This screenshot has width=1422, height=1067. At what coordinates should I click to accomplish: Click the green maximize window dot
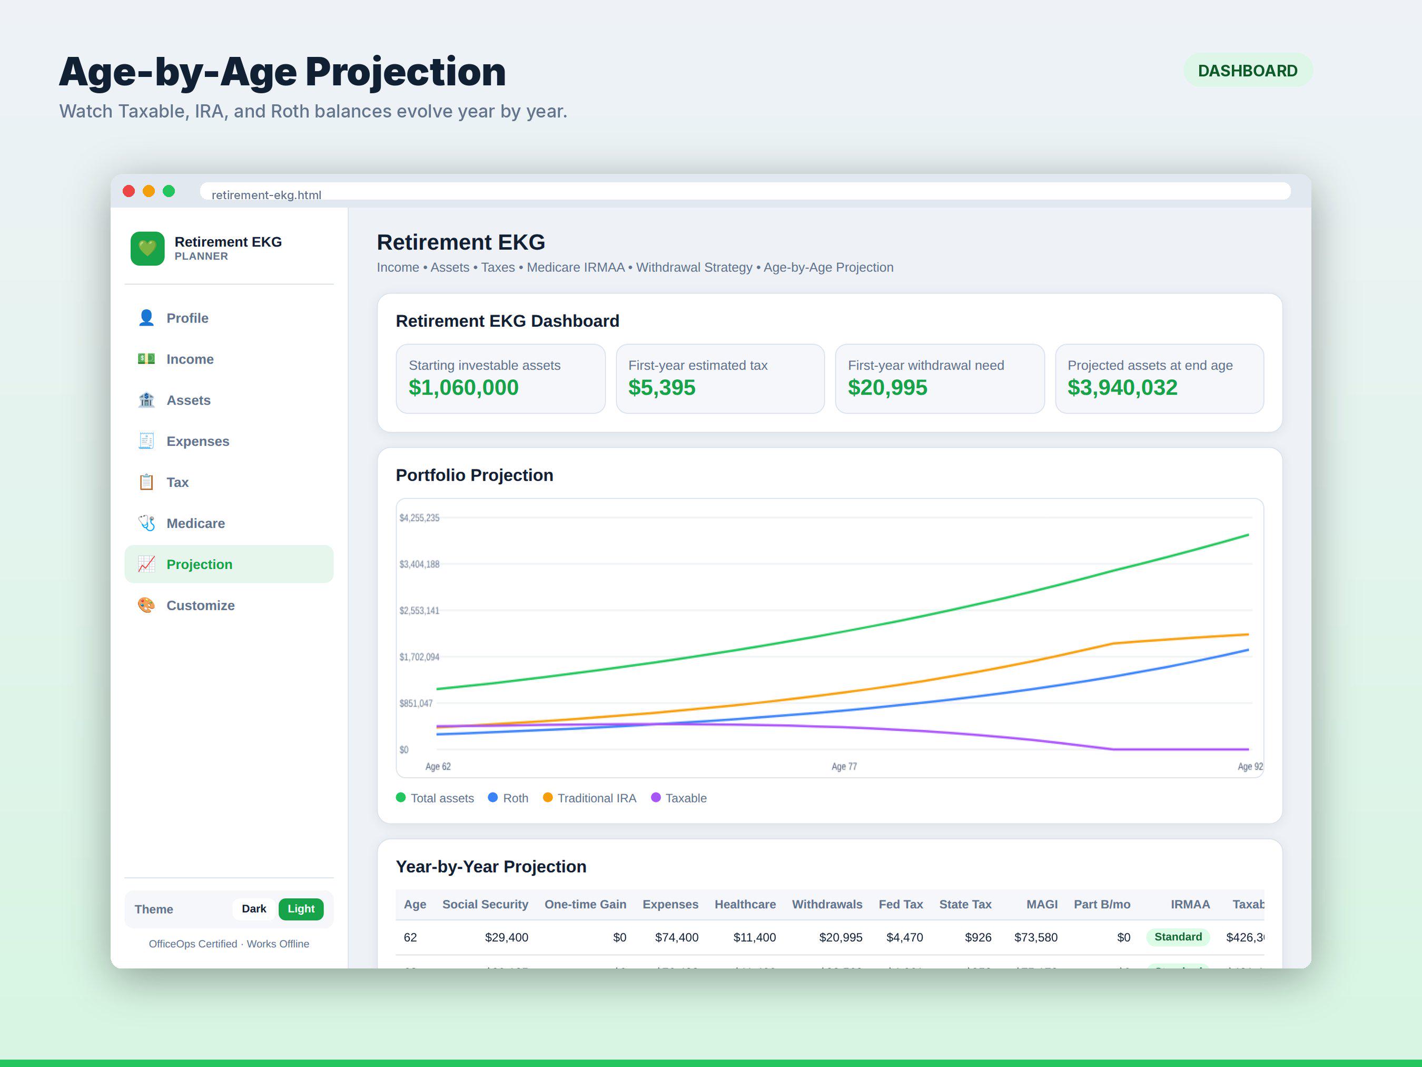tap(169, 191)
